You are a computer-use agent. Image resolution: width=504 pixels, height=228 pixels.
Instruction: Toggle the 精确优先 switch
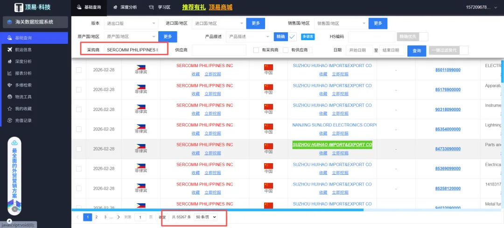[424, 37]
